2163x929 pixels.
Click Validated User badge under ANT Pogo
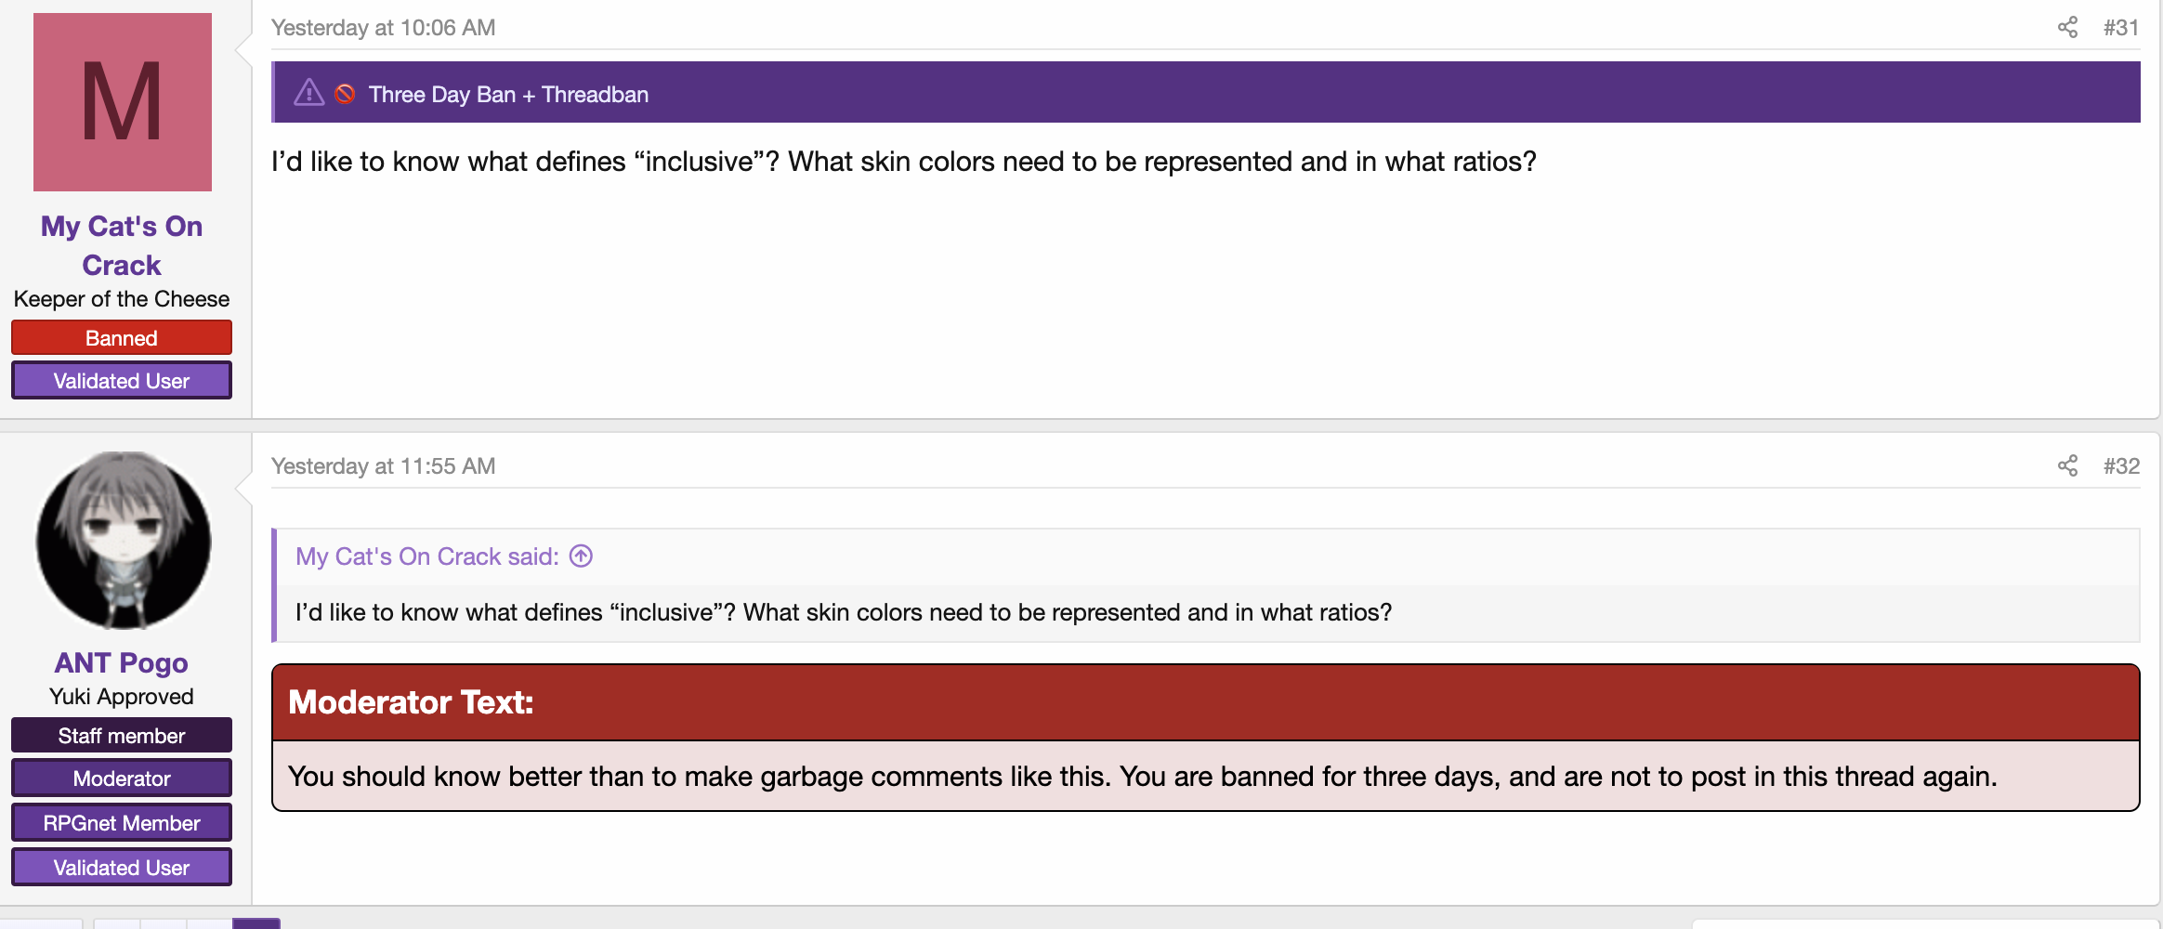(122, 867)
